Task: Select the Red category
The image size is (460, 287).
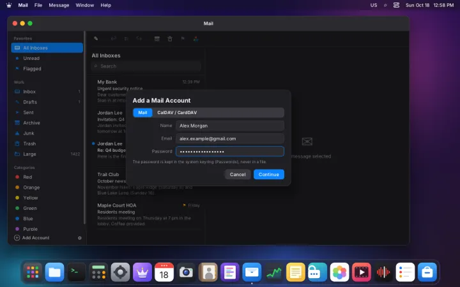Action: click(47, 177)
